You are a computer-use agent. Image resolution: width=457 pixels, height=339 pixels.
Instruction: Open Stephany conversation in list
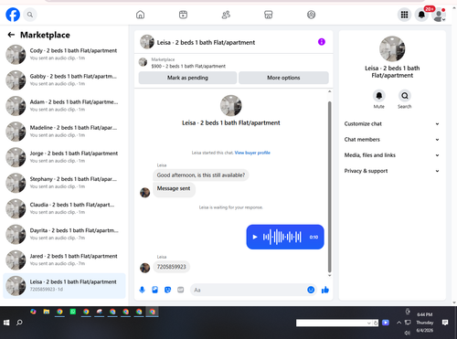64,183
